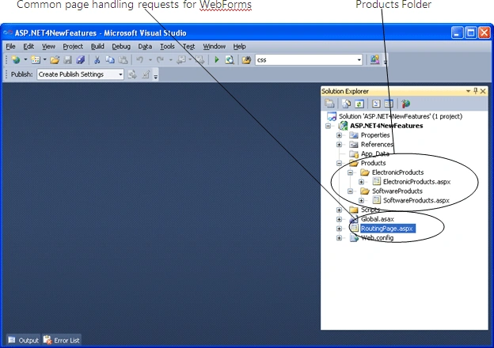This screenshot has height=348, width=494.
Task: Open the Tools menu
Action: click(x=167, y=47)
